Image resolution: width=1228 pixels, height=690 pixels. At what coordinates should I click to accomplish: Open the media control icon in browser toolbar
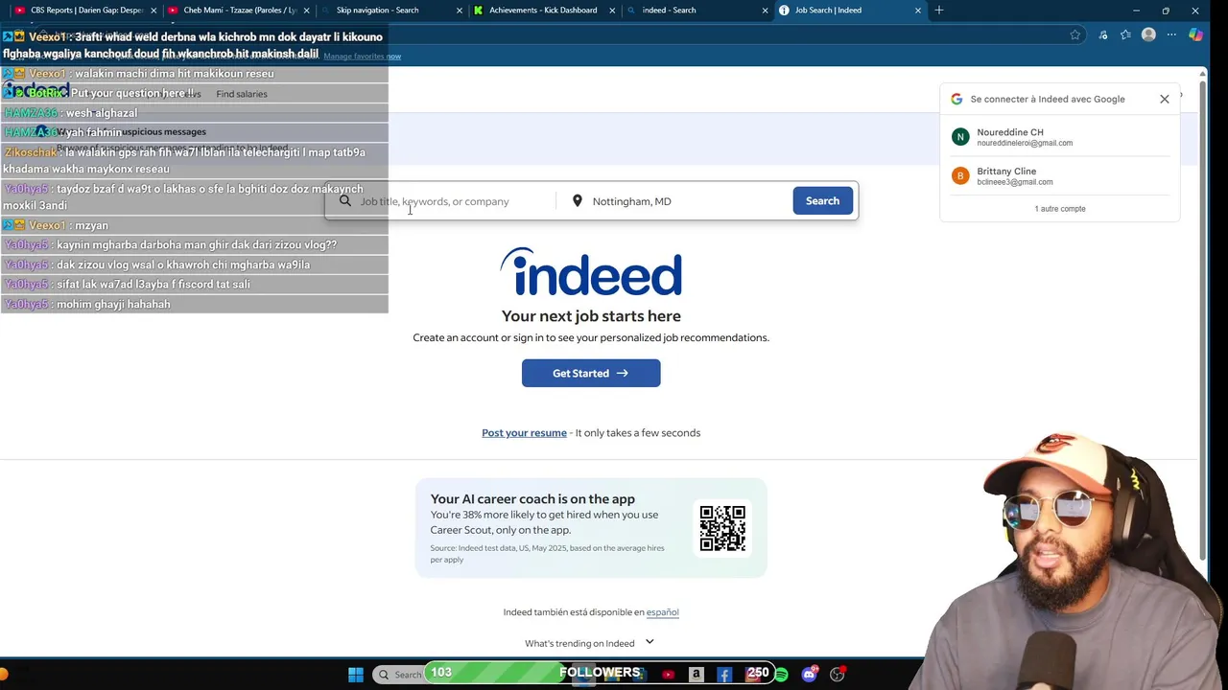[x=1103, y=34]
